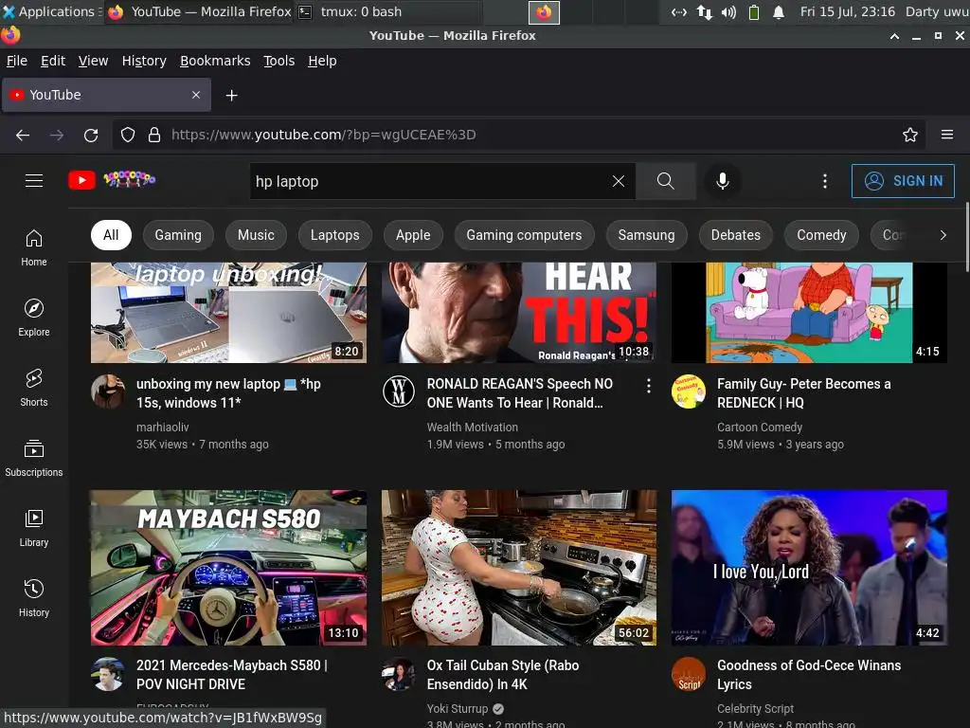970x728 pixels.
Task: Open '2021 Mercedes-Maybach S580' video title
Action: 231,675
